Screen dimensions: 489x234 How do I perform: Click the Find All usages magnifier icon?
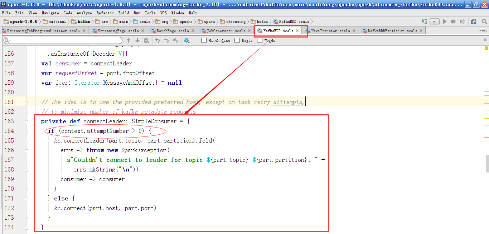146,40
